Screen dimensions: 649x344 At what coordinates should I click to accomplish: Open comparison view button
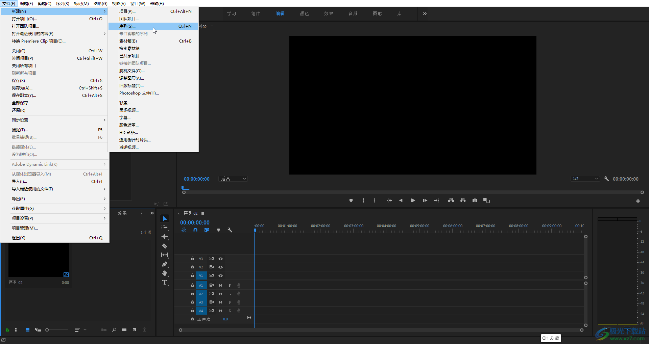tap(486, 201)
